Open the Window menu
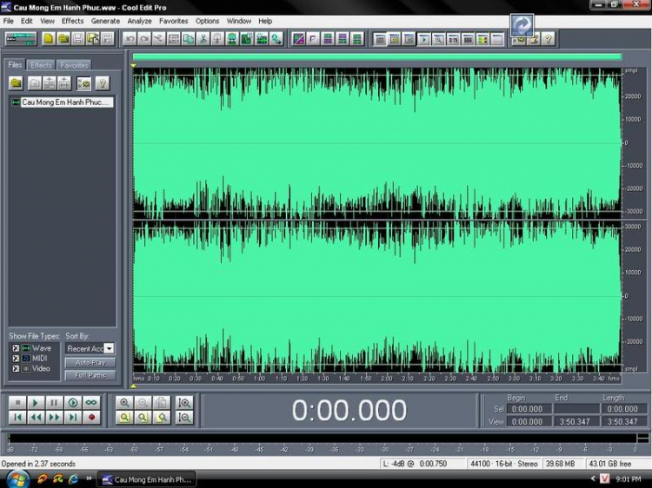652x488 pixels. point(239,21)
